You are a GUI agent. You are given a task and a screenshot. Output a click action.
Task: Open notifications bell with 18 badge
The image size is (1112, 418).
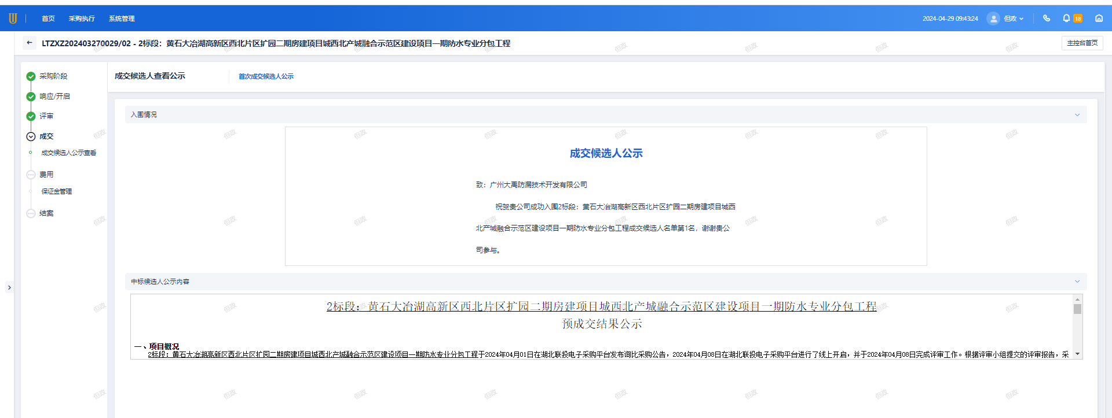pyautogui.click(x=1066, y=19)
